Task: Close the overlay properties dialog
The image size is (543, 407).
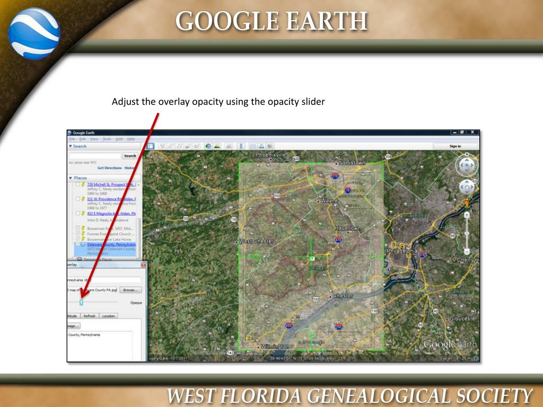Action: (143, 265)
